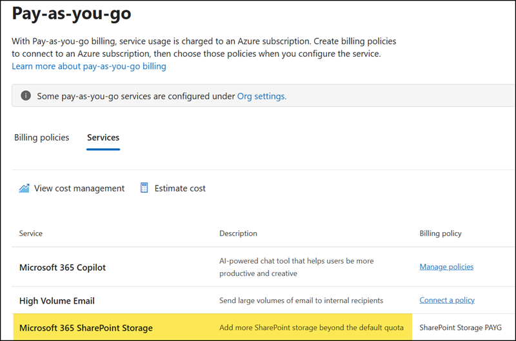Click Manage policies for Microsoft 365 Copilot

point(446,267)
